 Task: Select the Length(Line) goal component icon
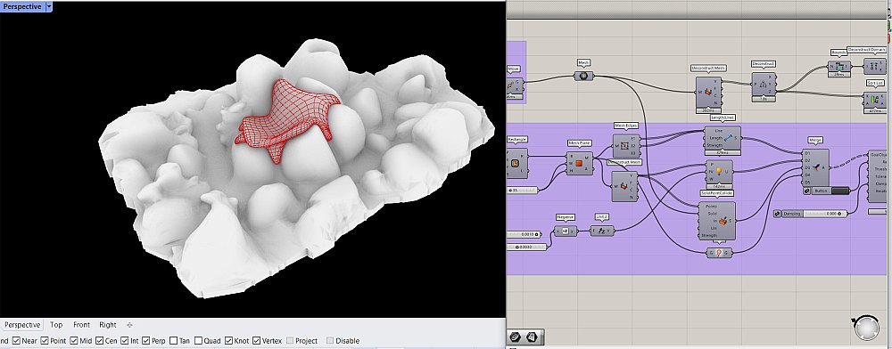pyautogui.click(x=728, y=137)
